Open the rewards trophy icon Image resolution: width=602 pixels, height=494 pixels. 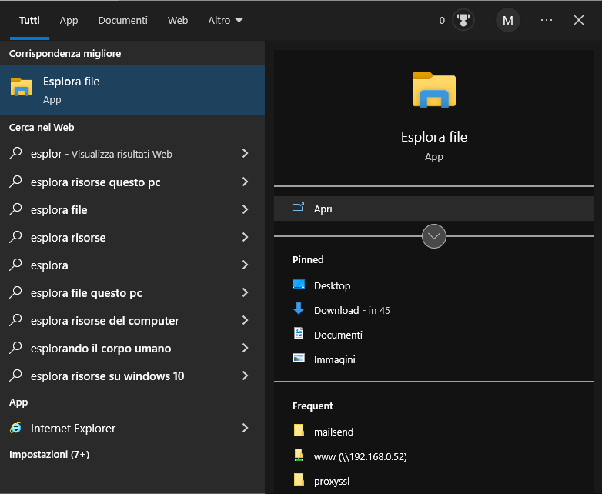[x=463, y=20]
